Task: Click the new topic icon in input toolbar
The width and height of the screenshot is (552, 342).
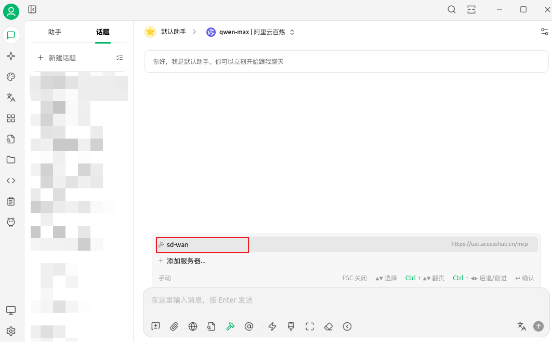Action: tap(155, 326)
